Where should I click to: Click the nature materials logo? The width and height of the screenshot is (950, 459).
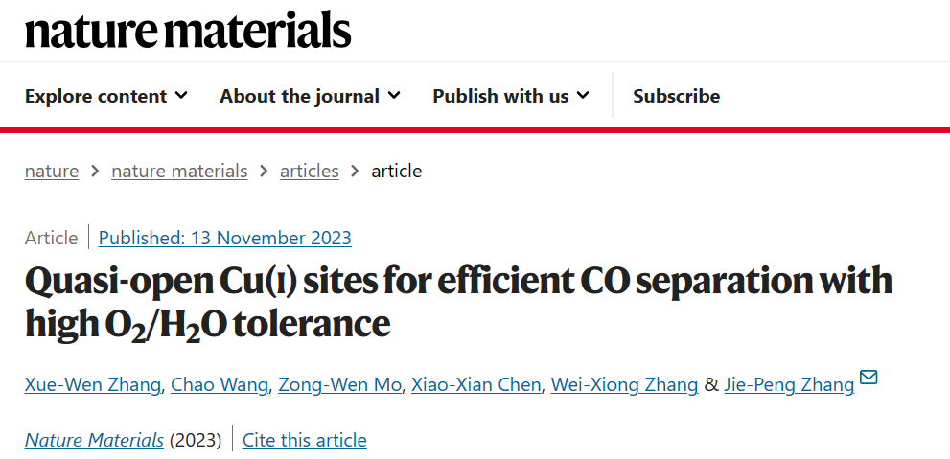188,30
